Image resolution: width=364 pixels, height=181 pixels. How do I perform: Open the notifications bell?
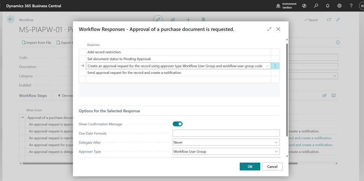[x=328, y=6]
